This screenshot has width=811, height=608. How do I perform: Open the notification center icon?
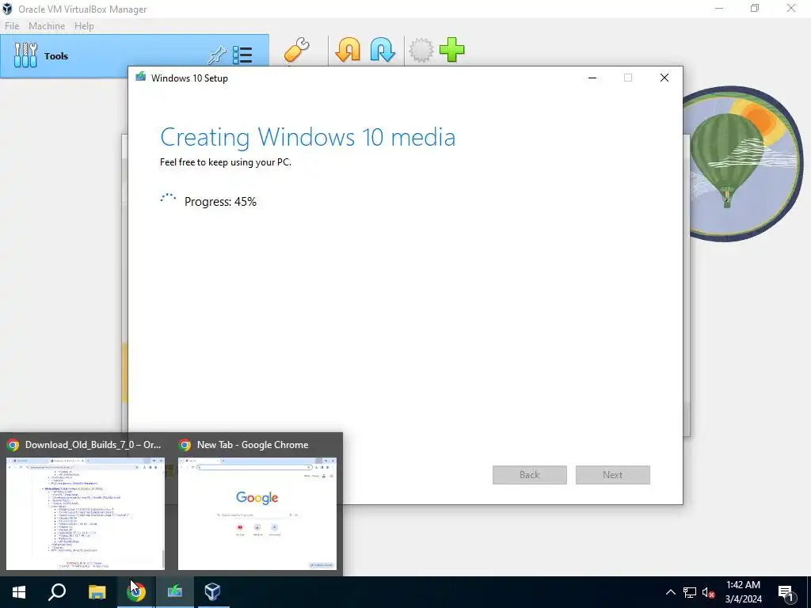pyautogui.click(x=786, y=592)
